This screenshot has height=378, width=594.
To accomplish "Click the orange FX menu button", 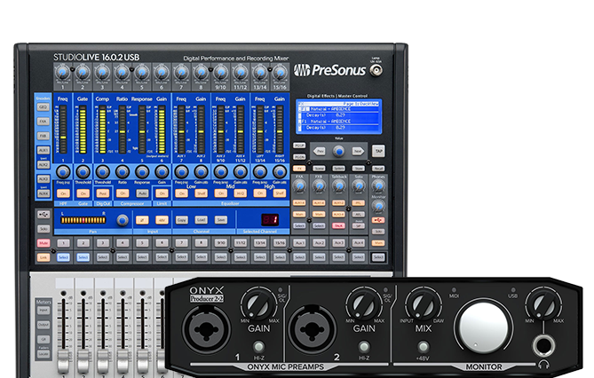I will pos(299,169).
